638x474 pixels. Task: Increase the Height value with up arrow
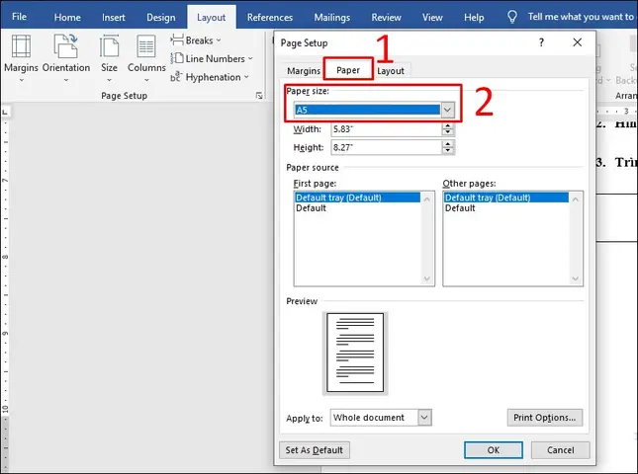(448, 144)
